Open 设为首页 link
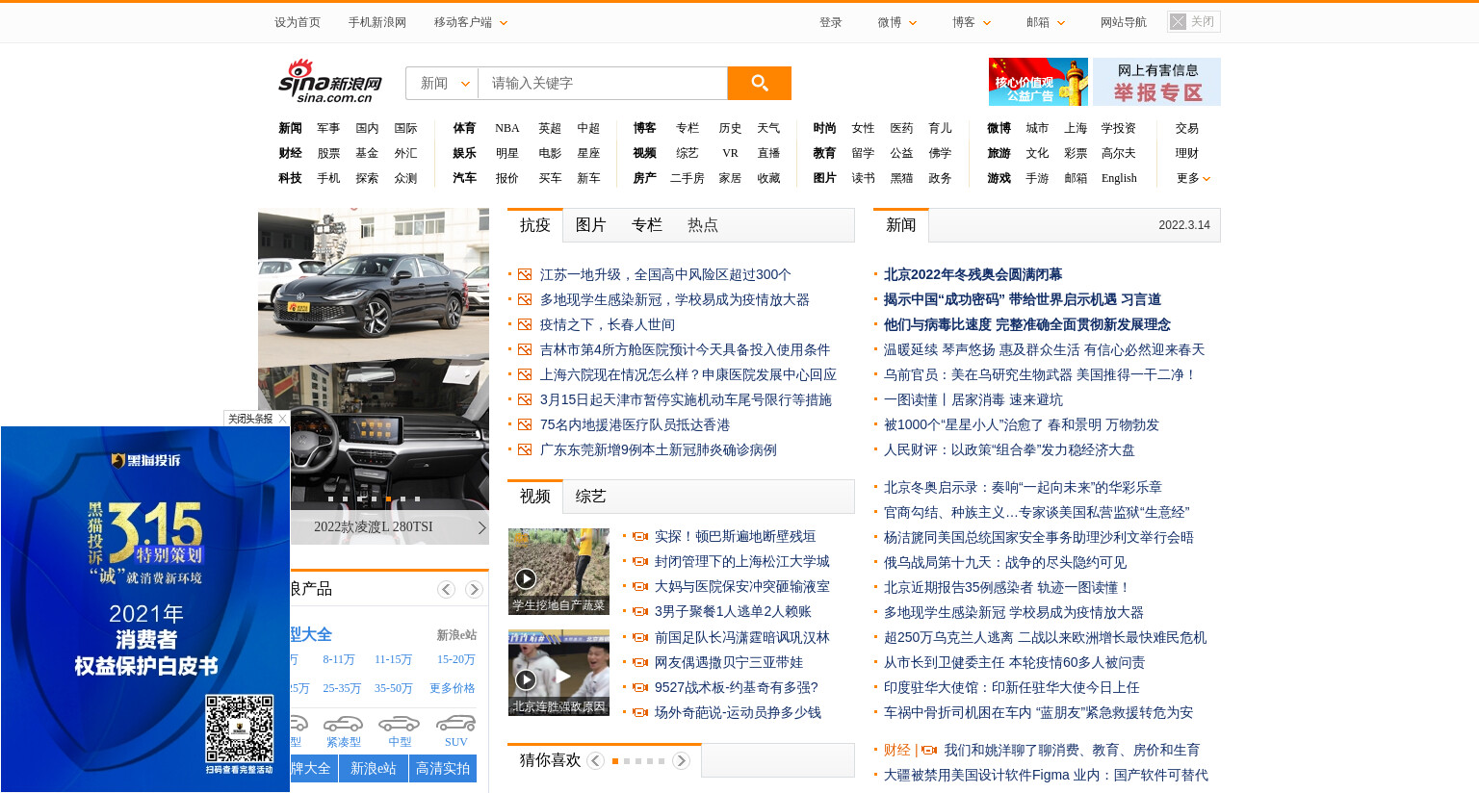 [298, 22]
